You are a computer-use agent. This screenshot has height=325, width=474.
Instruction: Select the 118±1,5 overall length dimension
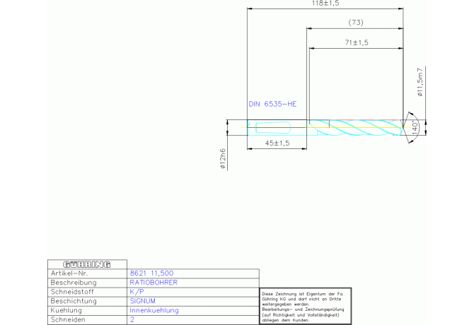pyautogui.click(x=325, y=4)
